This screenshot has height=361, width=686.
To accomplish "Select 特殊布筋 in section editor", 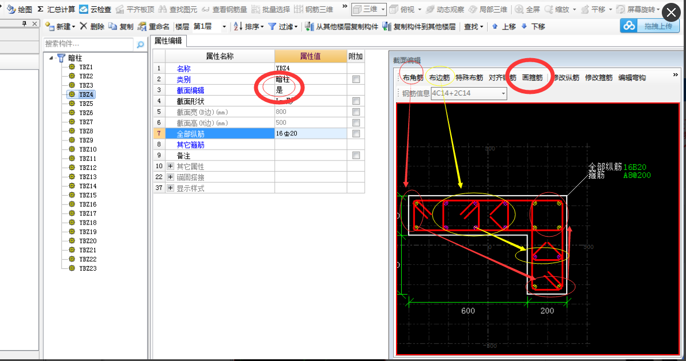I will [469, 77].
